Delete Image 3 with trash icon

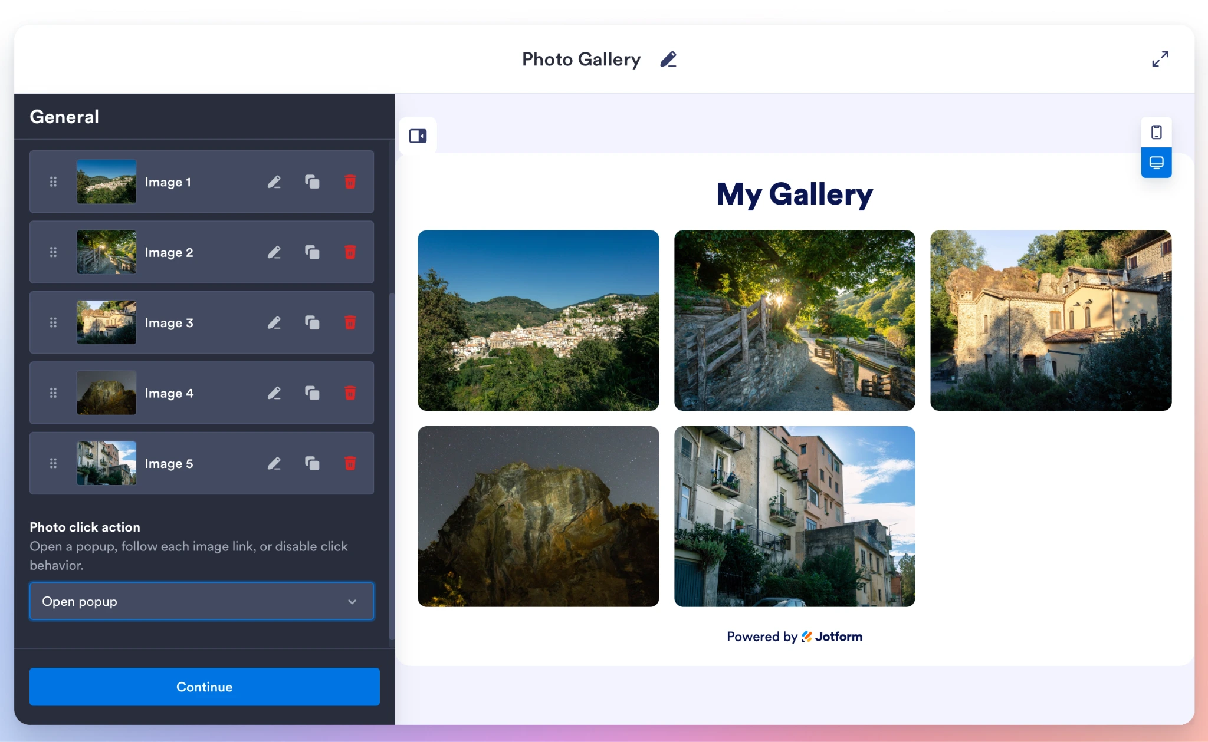tap(350, 322)
